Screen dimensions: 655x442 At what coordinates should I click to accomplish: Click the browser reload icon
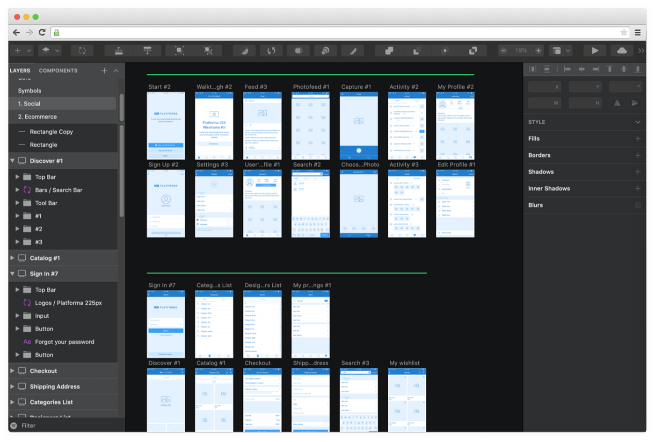click(42, 32)
